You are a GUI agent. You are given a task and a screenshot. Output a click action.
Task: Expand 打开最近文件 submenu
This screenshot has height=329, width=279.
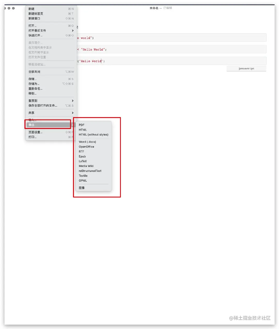pos(51,30)
